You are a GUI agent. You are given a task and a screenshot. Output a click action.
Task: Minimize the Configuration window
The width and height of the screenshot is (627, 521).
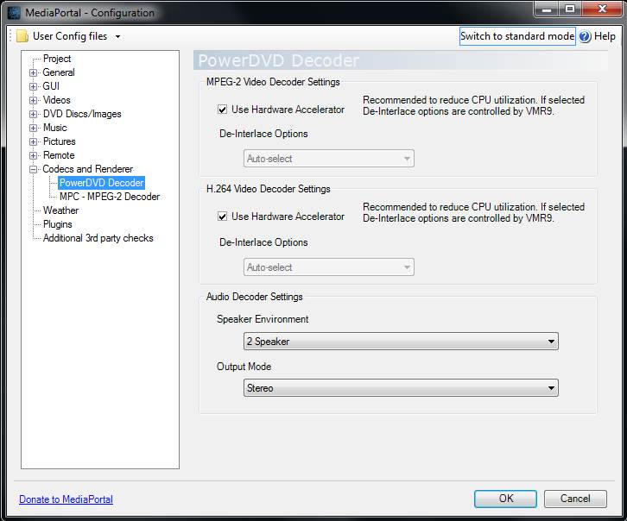pyautogui.click(x=547, y=9)
